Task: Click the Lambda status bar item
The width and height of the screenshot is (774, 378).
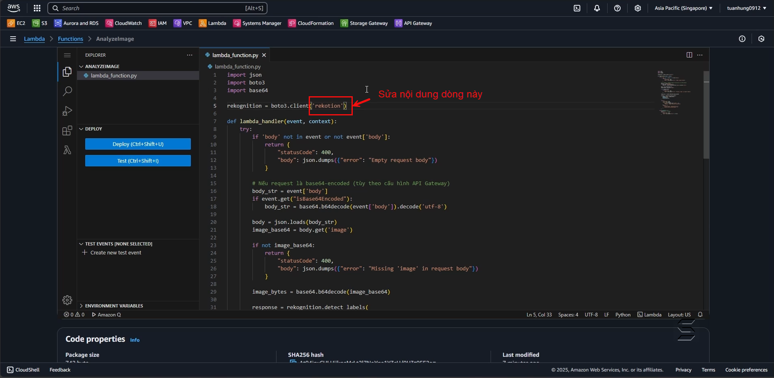Action: (x=649, y=315)
